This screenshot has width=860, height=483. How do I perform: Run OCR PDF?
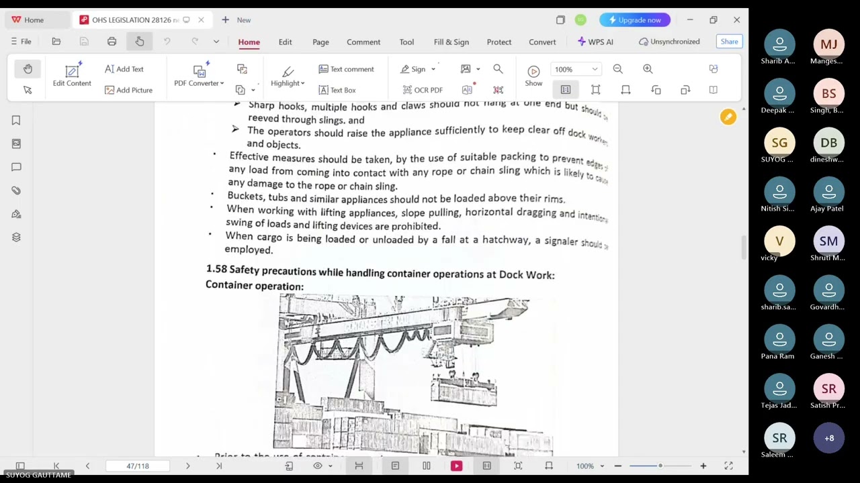423,90
